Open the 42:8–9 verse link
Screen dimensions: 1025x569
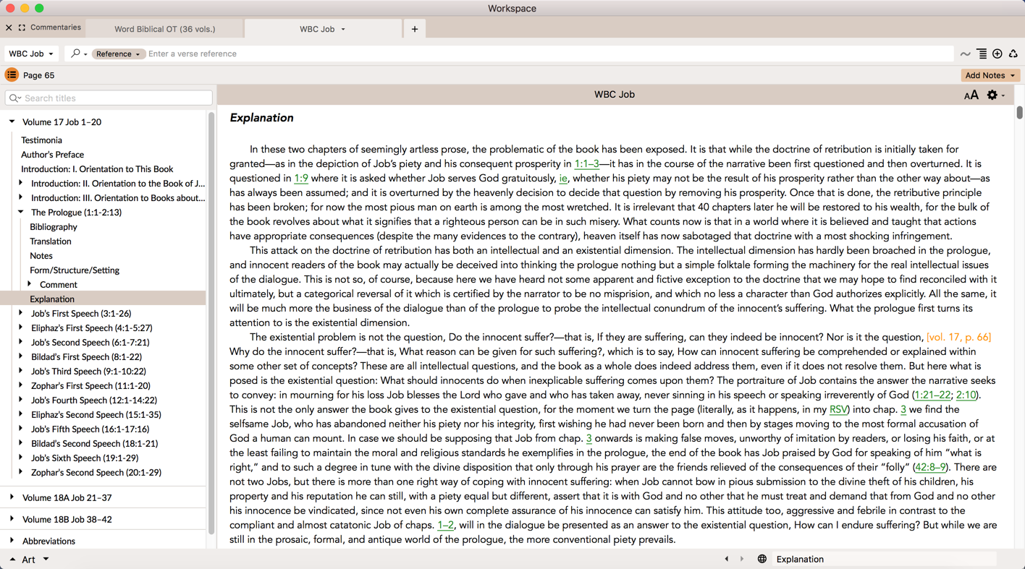pyautogui.click(x=930, y=467)
